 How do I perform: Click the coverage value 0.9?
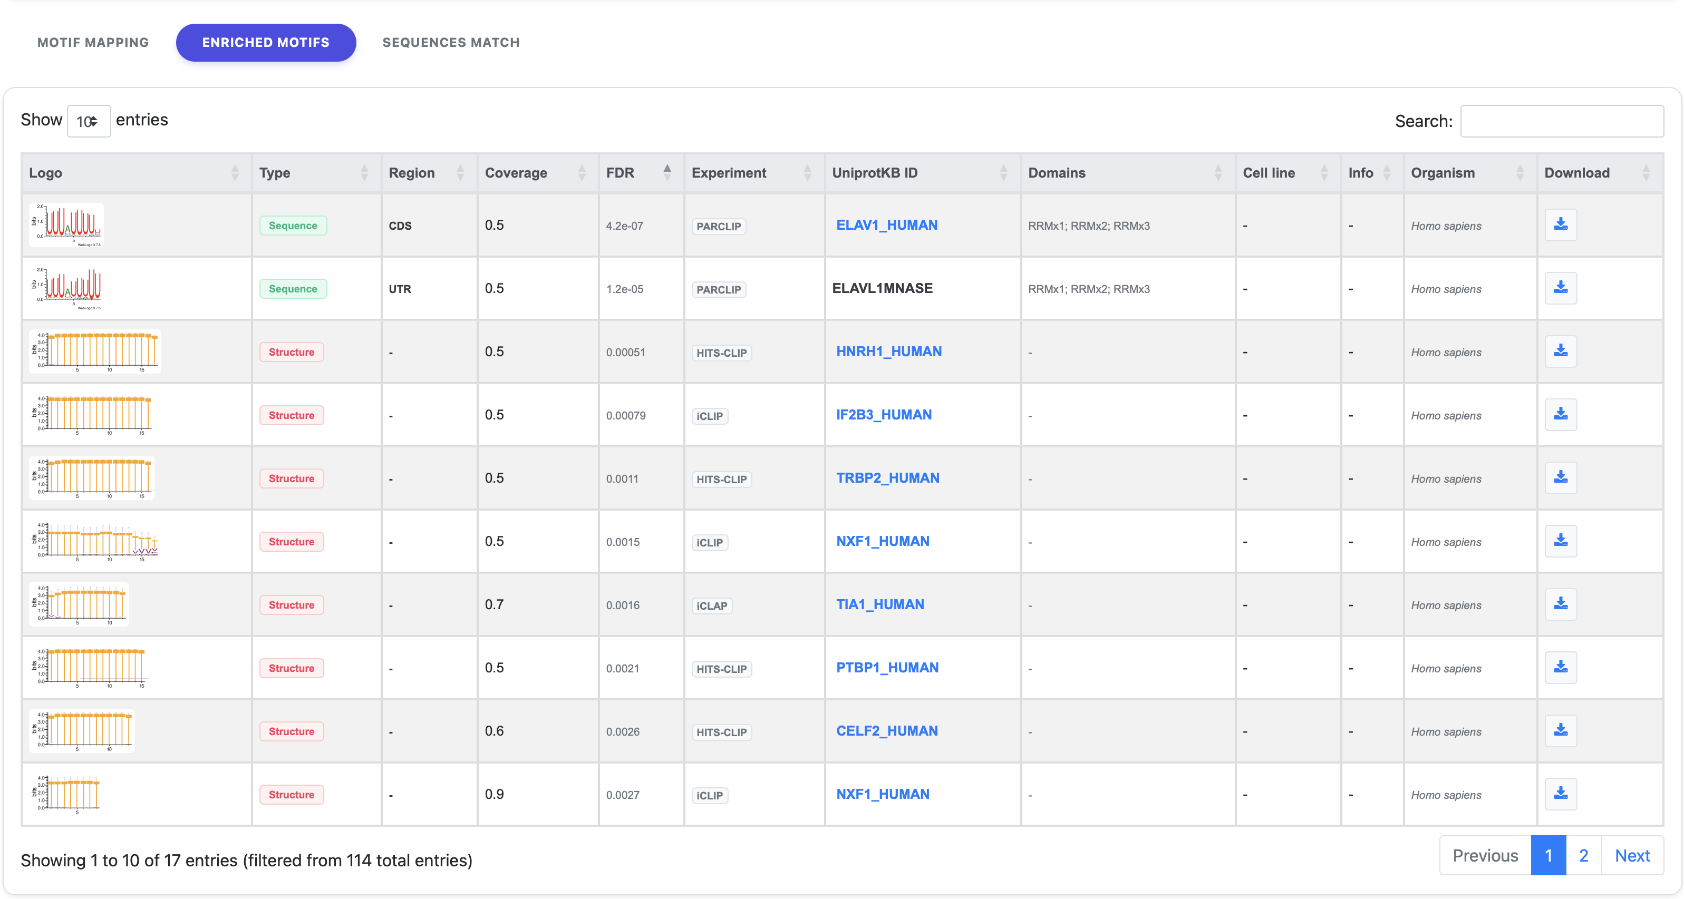point(494,794)
